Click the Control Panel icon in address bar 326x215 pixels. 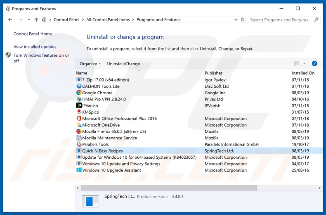[44, 19]
